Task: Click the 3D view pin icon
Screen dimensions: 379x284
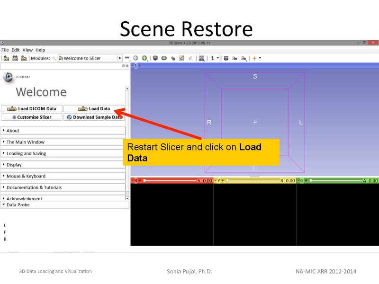Action: click(x=133, y=66)
